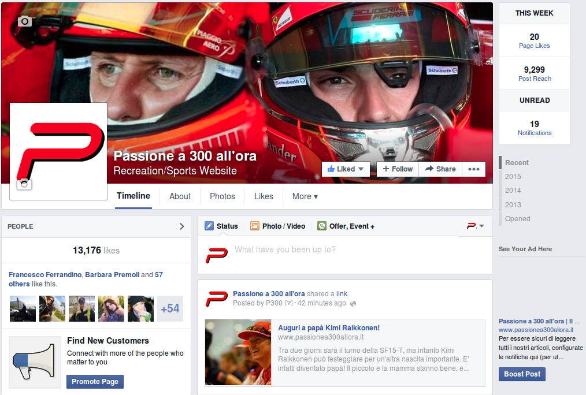Open the Photos tab

click(x=222, y=196)
